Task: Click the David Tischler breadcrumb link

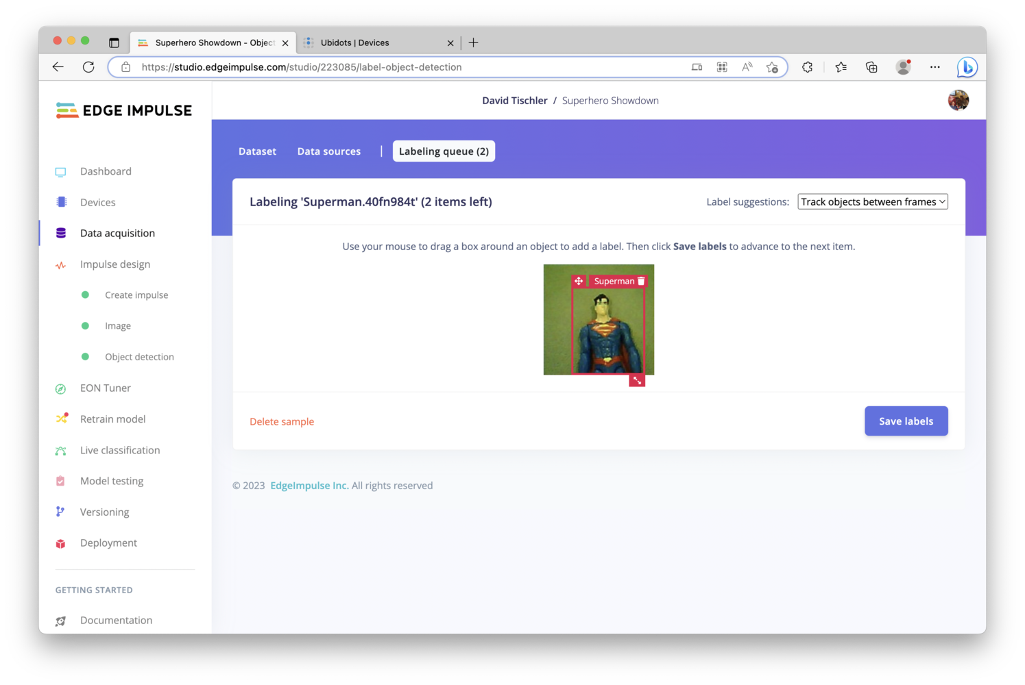Action: [514, 101]
